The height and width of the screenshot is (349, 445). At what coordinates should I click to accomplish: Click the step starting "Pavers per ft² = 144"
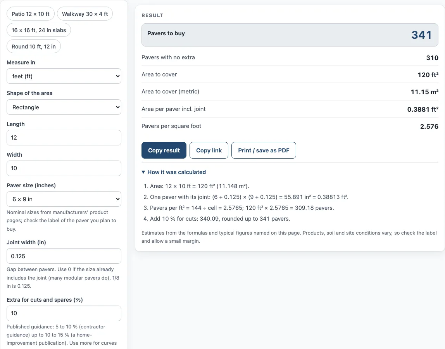[x=242, y=207]
